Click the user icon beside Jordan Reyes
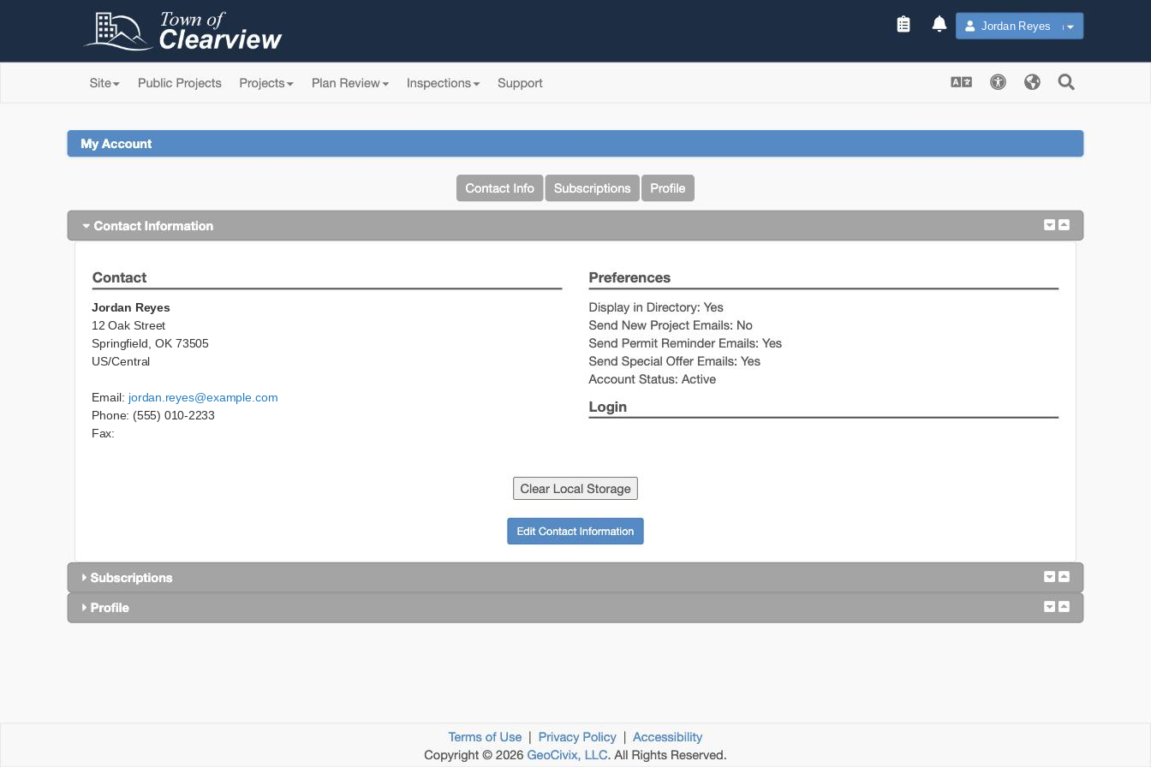The height and width of the screenshot is (767, 1151). [x=970, y=27]
